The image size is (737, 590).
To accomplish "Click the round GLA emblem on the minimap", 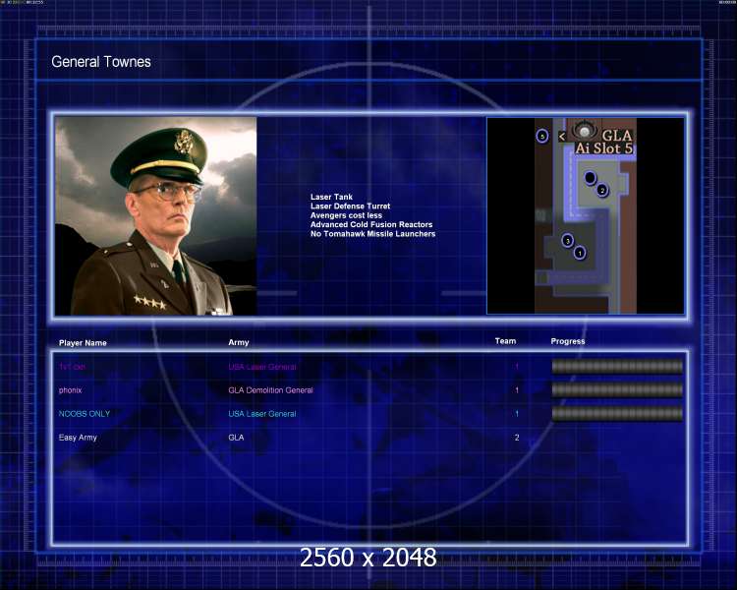I will tap(585, 131).
